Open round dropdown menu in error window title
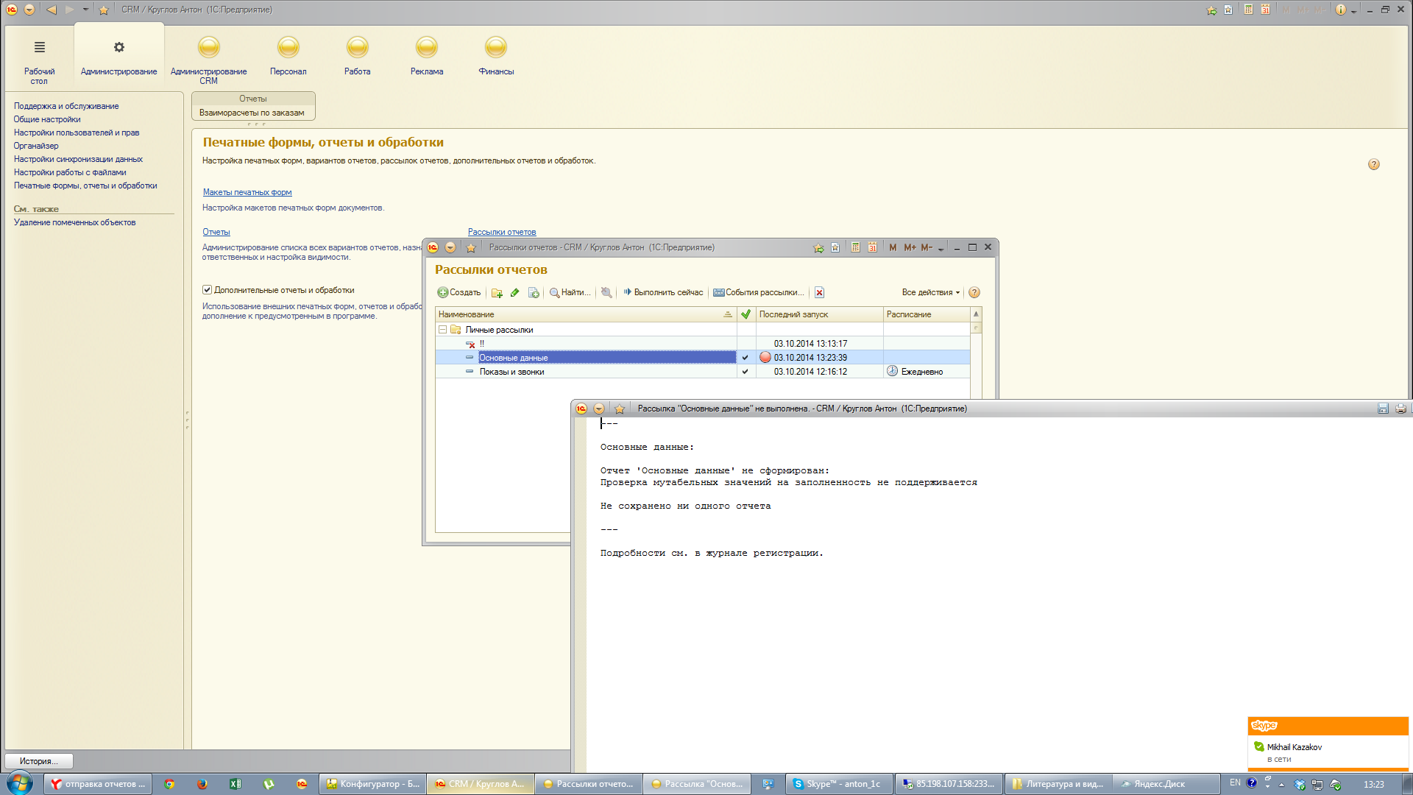Image resolution: width=1413 pixels, height=795 pixels. point(599,409)
